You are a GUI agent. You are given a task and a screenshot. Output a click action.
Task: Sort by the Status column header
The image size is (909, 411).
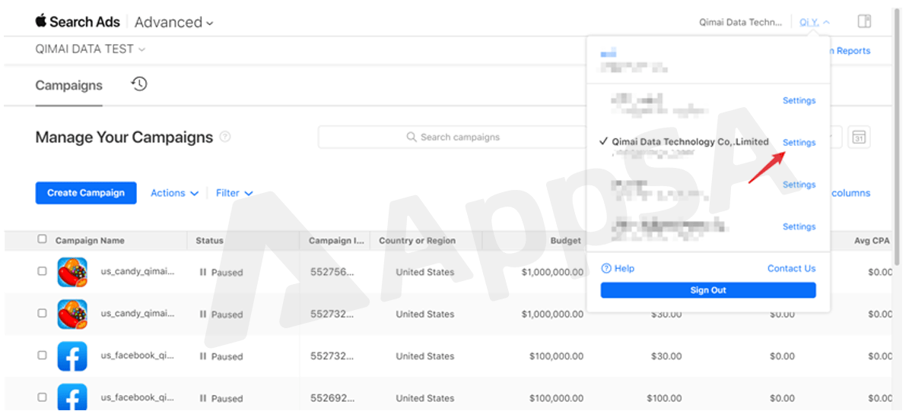[209, 240]
